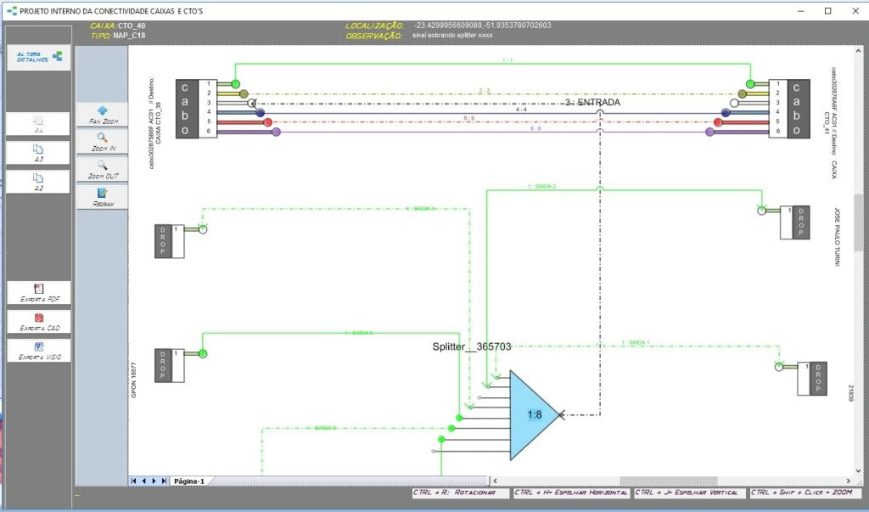Select the A3 page size
Viewport: 869px width, 512px height.
(x=39, y=153)
